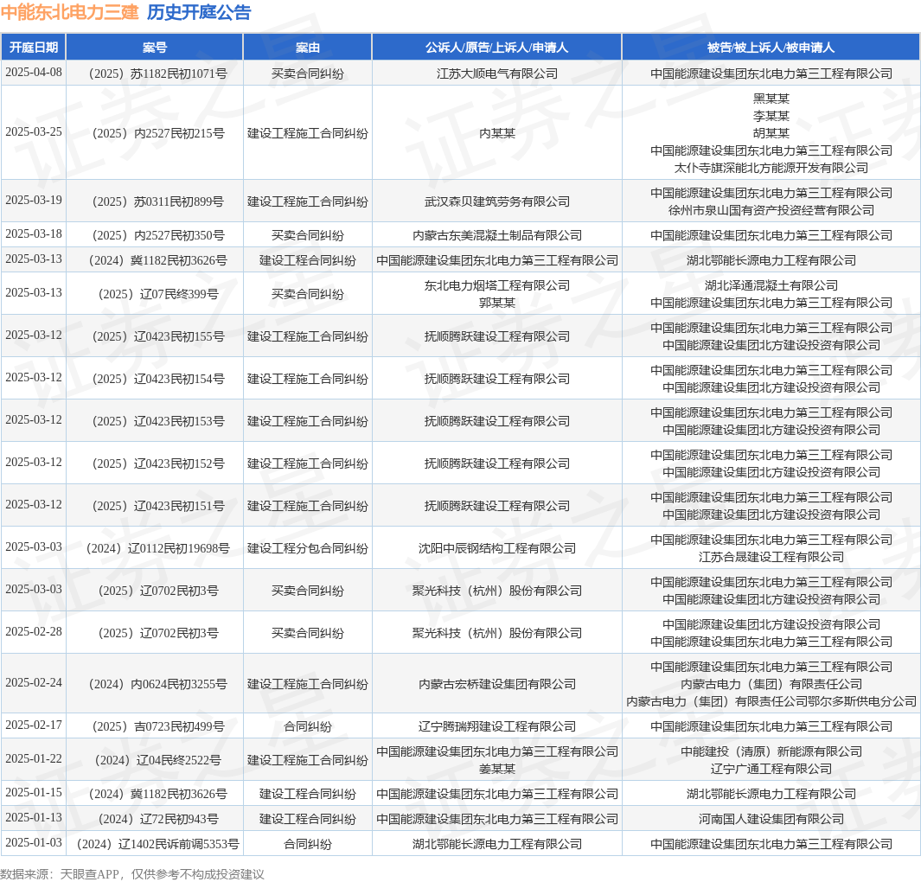
Task: Click the 开庭日期 column header
Action: pos(34,48)
